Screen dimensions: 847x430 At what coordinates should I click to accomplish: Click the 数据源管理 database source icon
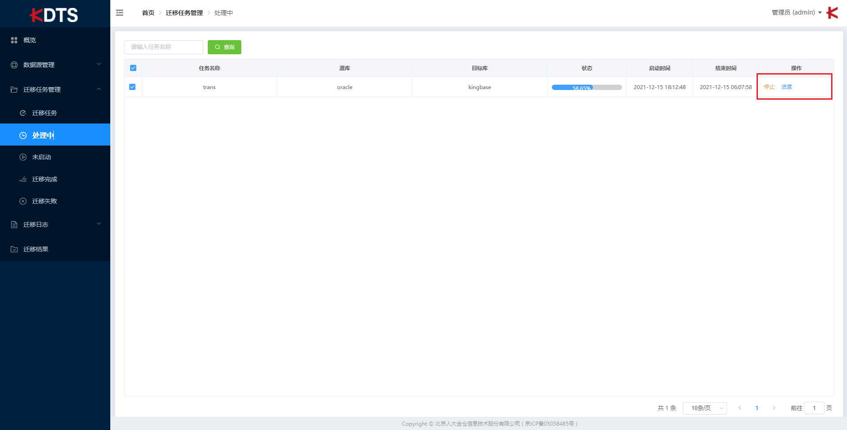pos(14,65)
